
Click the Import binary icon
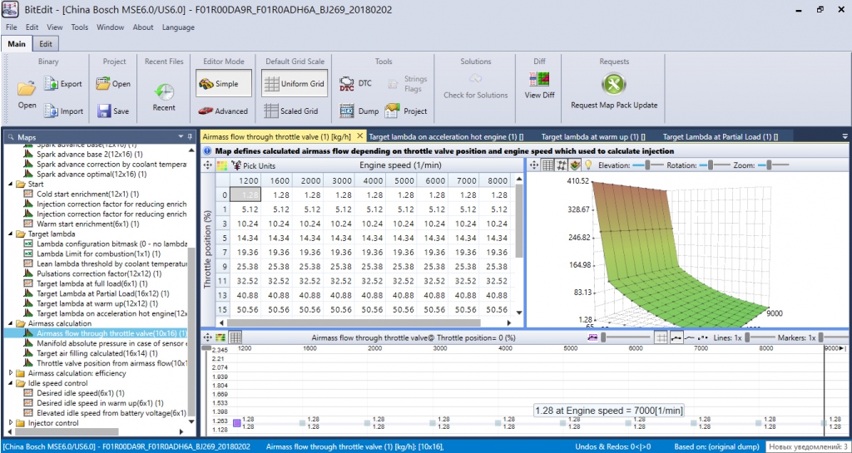point(52,111)
